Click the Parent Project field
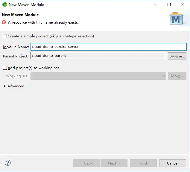This screenshot has width=190, height=172. tap(98, 56)
